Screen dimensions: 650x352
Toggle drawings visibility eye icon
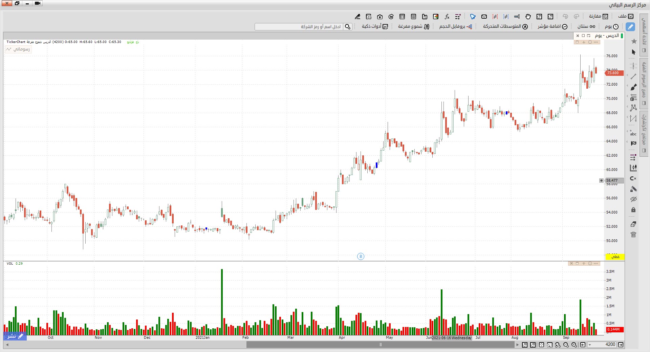(x=633, y=199)
